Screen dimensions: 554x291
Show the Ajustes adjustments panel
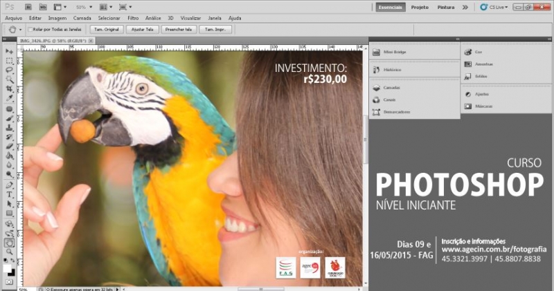[481, 93]
